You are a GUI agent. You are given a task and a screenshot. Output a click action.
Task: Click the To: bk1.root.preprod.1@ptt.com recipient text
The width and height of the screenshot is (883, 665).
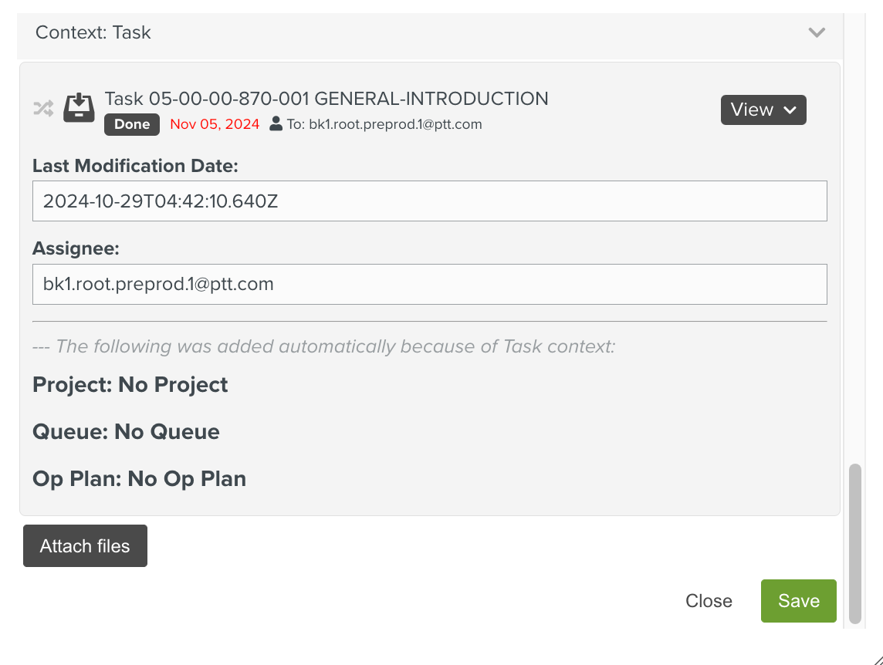click(384, 124)
